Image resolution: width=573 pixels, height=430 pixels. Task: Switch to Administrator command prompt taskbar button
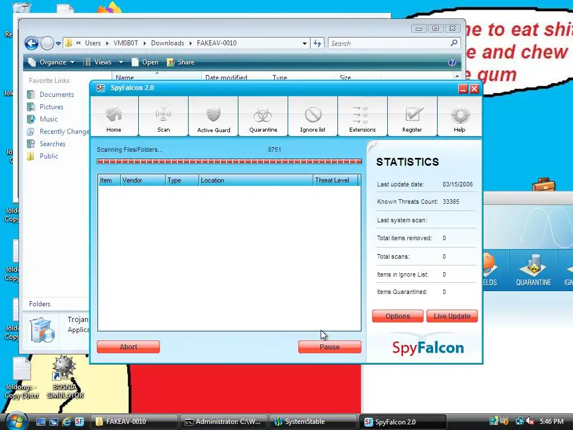(223, 422)
